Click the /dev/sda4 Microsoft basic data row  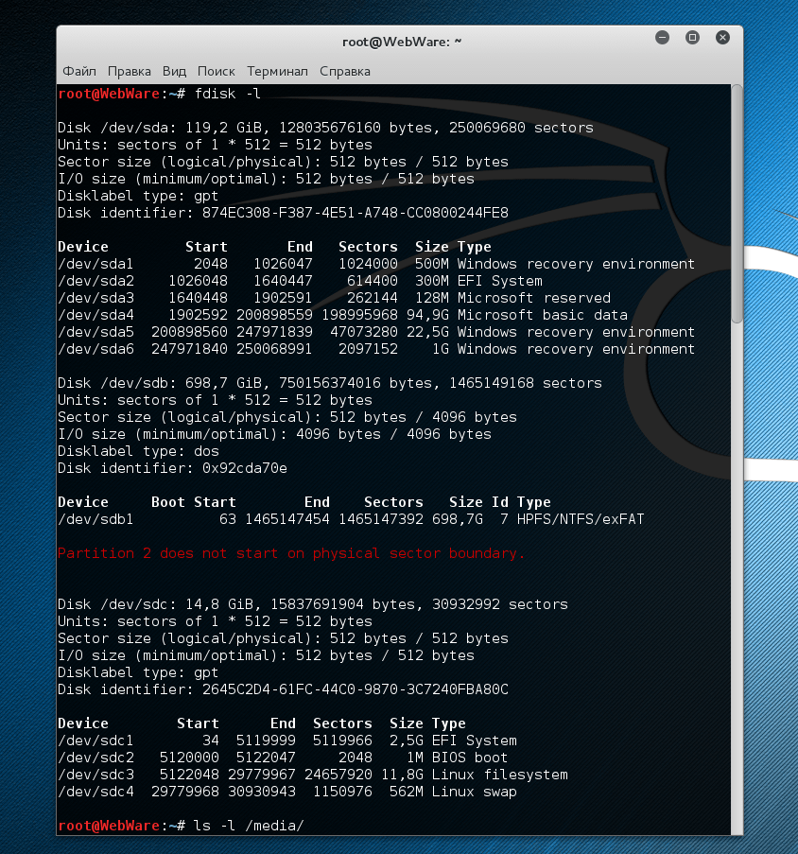(x=342, y=315)
